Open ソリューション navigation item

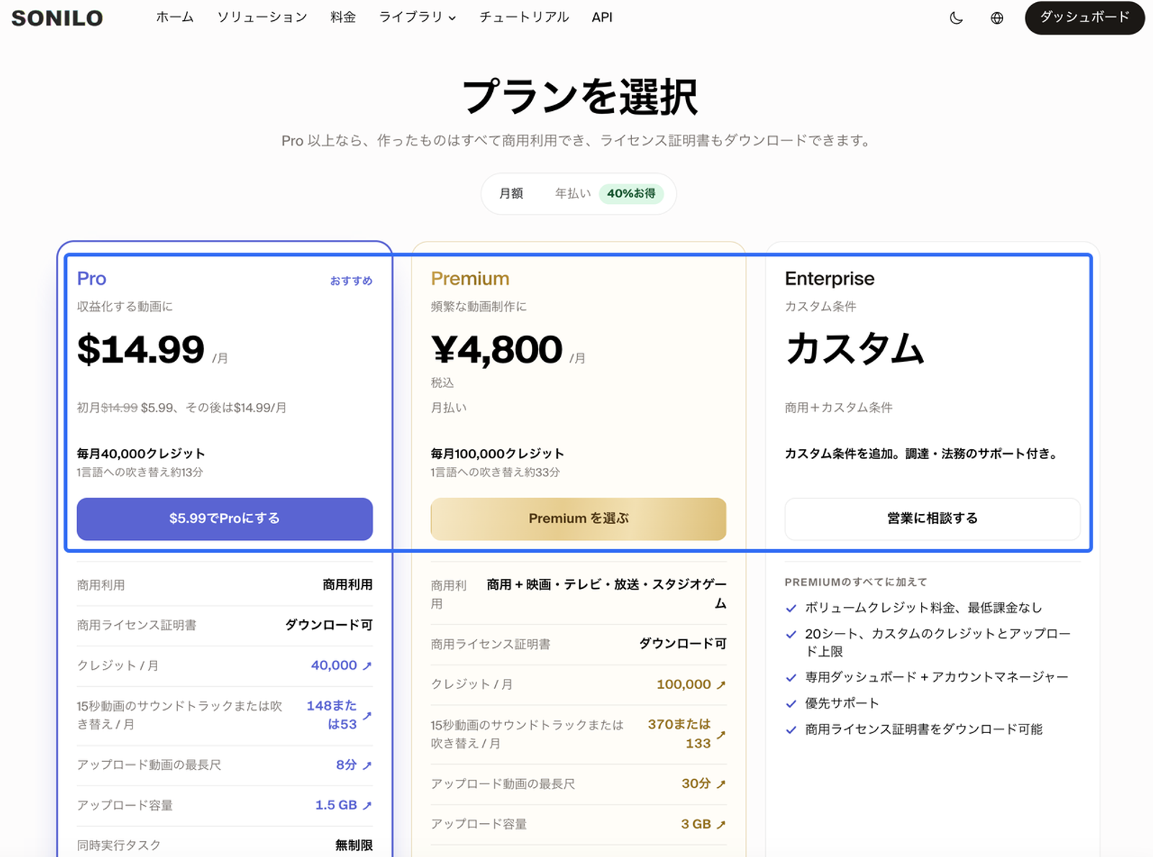pyautogui.click(x=262, y=17)
